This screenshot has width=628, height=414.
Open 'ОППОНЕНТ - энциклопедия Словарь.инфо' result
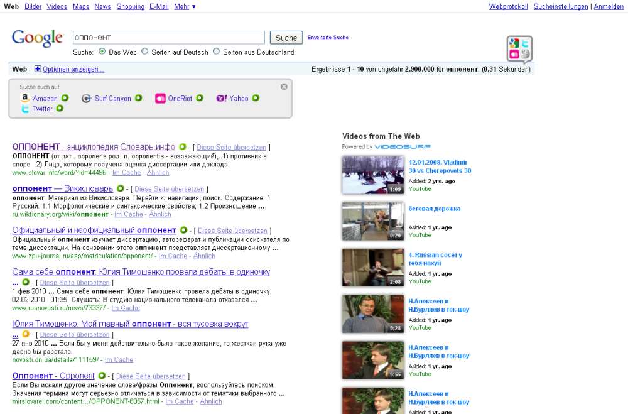pyautogui.click(x=94, y=146)
